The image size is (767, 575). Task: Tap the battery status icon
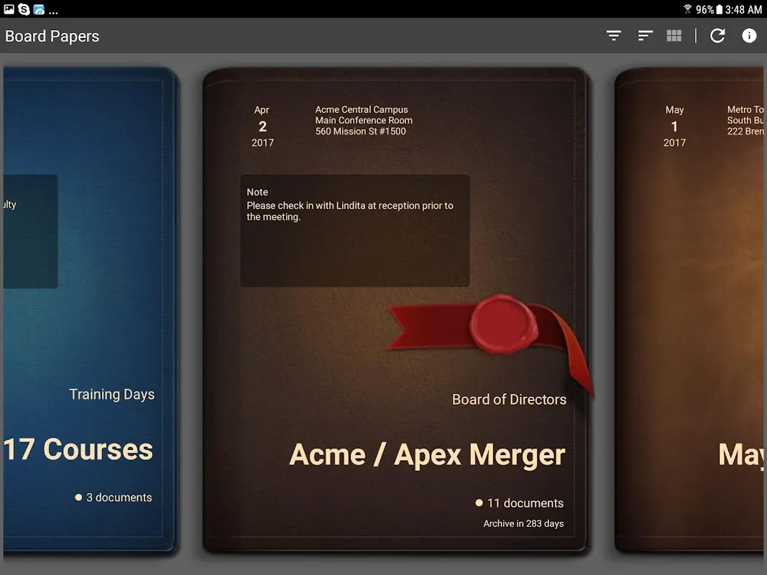[719, 9]
